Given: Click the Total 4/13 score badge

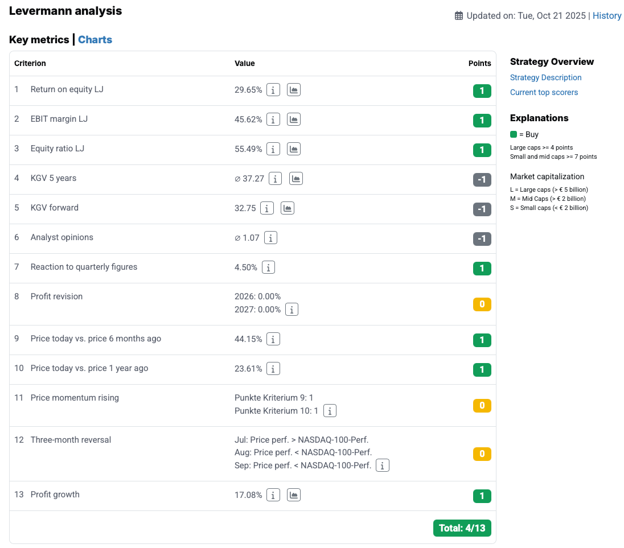Looking at the screenshot, I should 462,528.
